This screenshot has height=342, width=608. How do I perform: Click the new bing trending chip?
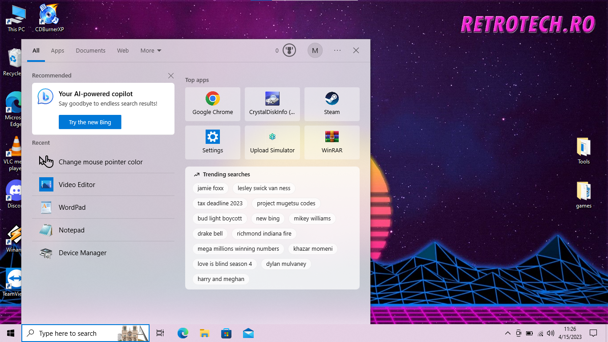point(268,219)
